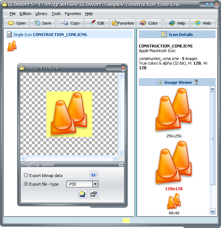Open the Library menu
This screenshot has width=221, height=228.
coord(41,14)
